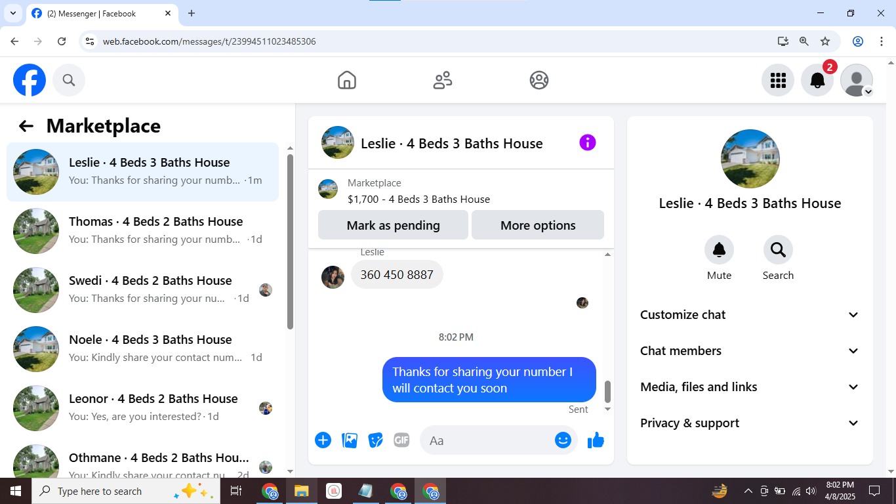Search in conversation with magnifier icon
This screenshot has height=504, width=896.
pos(778,249)
